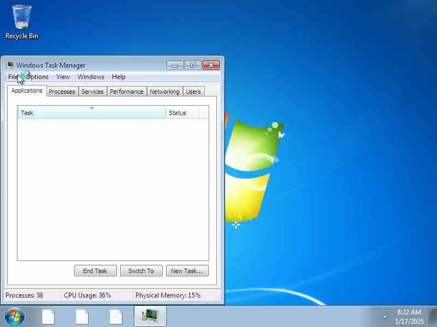The height and width of the screenshot is (327, 437).
Task: Click the End Task button
Action: click(x=95, y=271)
